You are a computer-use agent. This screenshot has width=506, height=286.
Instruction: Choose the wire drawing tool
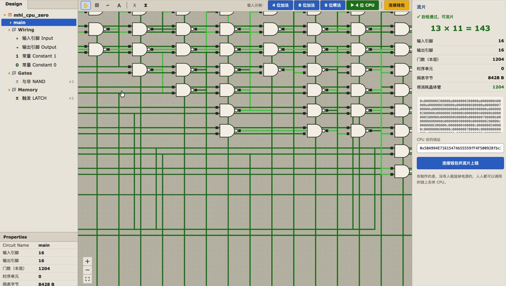pyautogui.click(x=108, y=5)
